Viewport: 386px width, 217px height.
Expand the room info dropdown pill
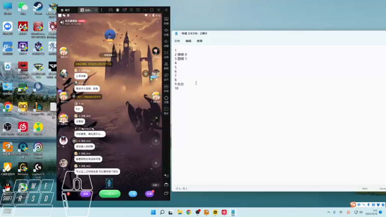click(109, 55)
